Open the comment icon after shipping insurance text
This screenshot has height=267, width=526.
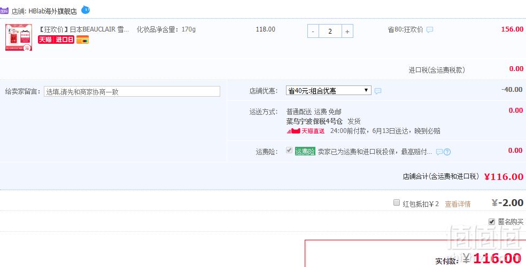tap(439, 152)
